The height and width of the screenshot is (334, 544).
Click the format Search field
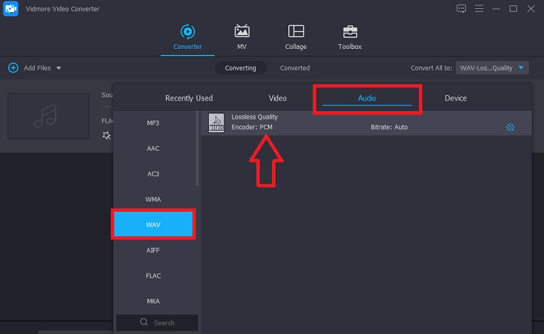(x=157, y=322)
